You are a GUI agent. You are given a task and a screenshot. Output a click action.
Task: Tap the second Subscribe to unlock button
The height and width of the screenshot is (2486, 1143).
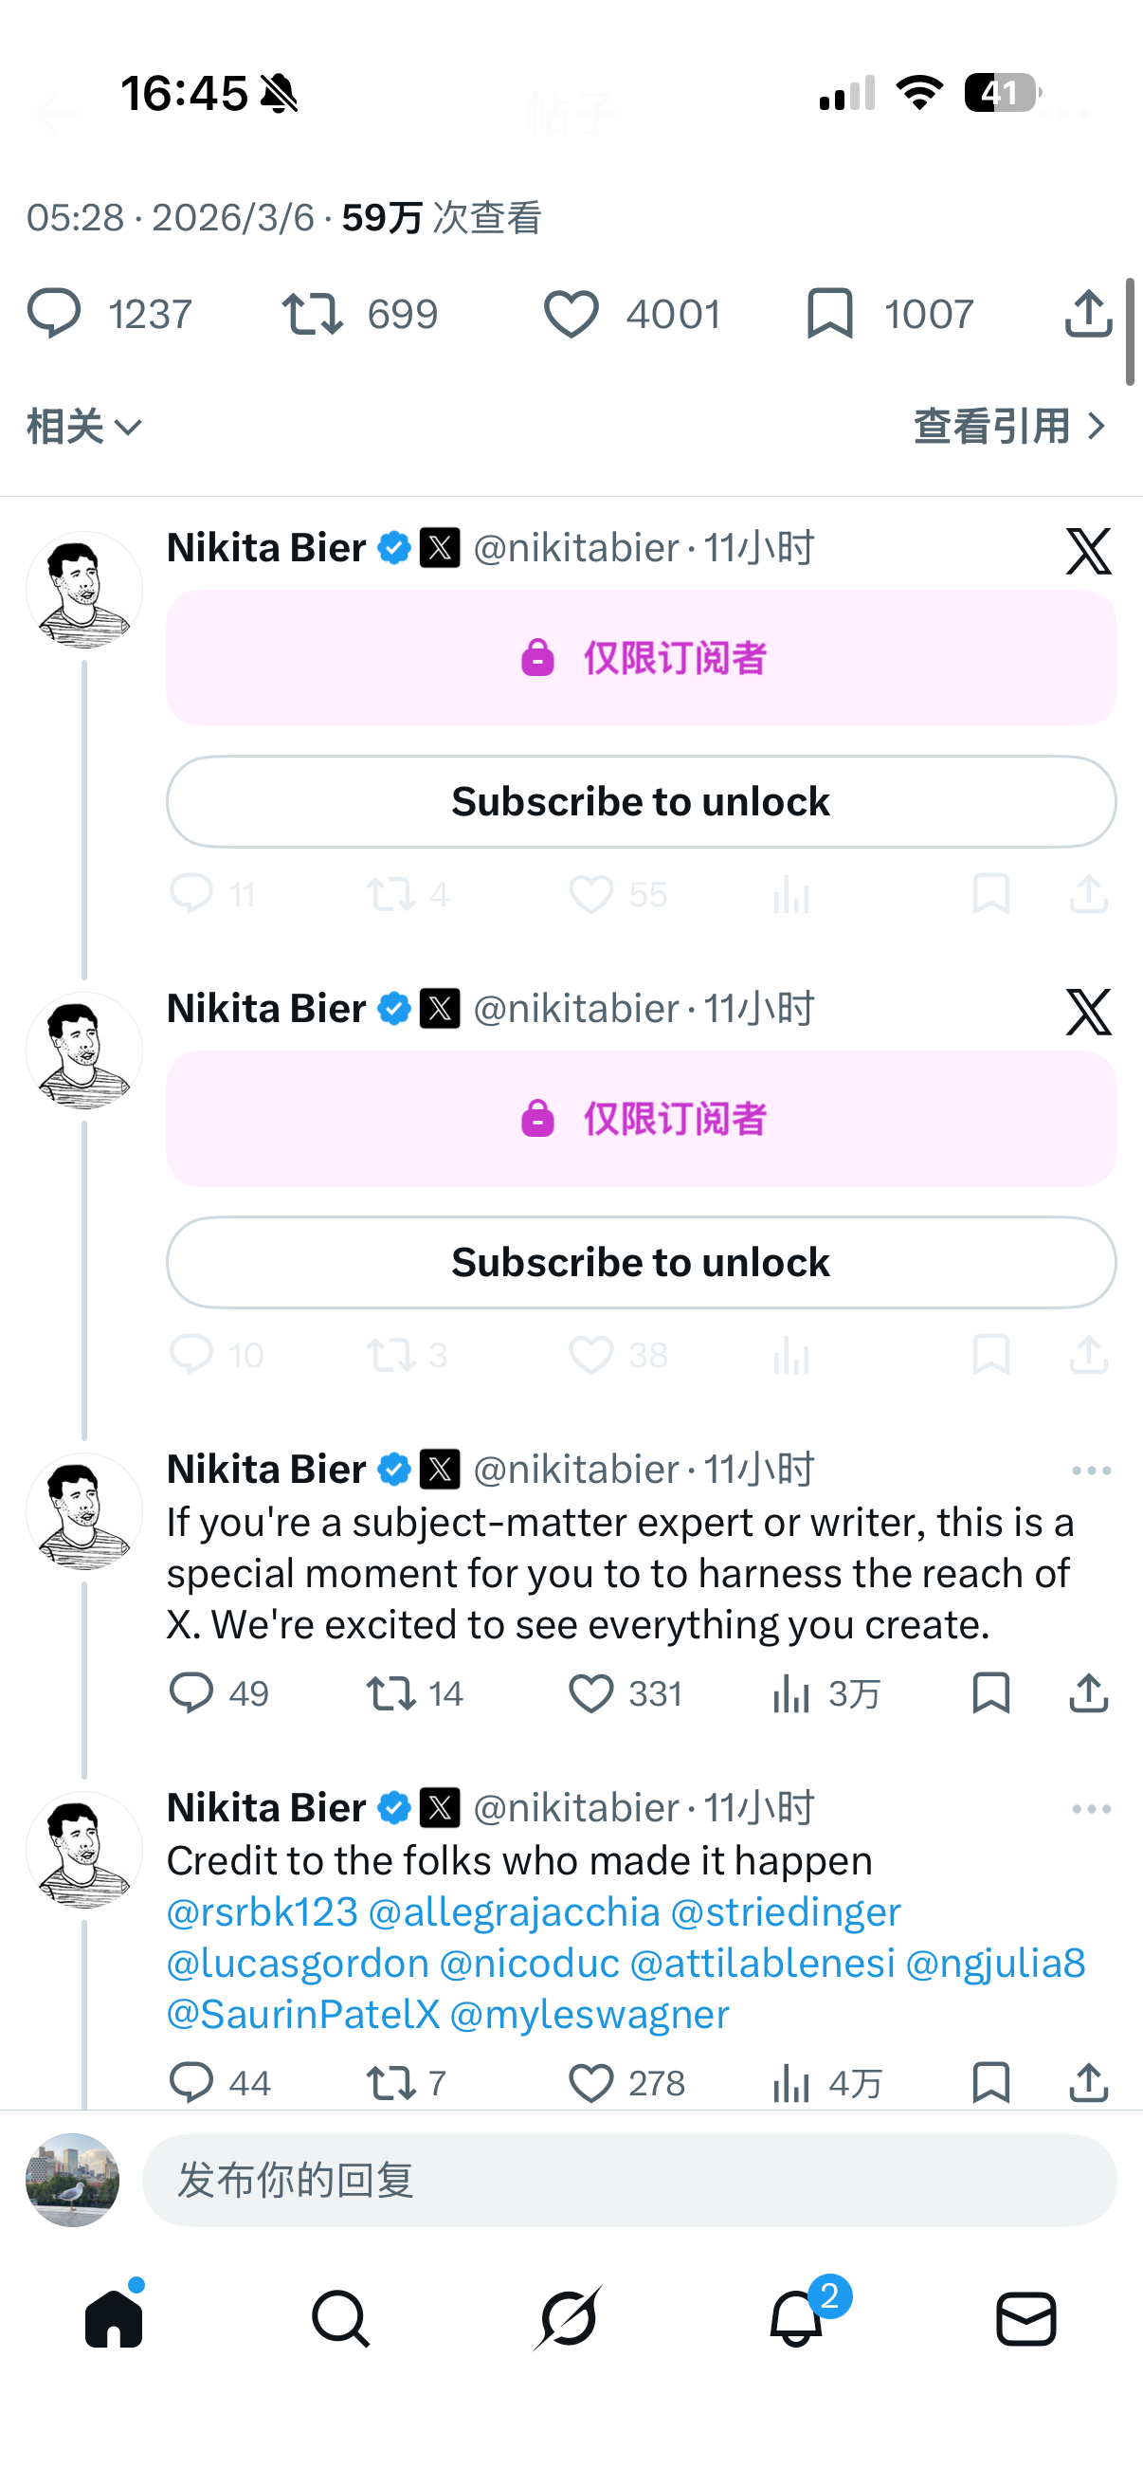(x=642, y=1262)
